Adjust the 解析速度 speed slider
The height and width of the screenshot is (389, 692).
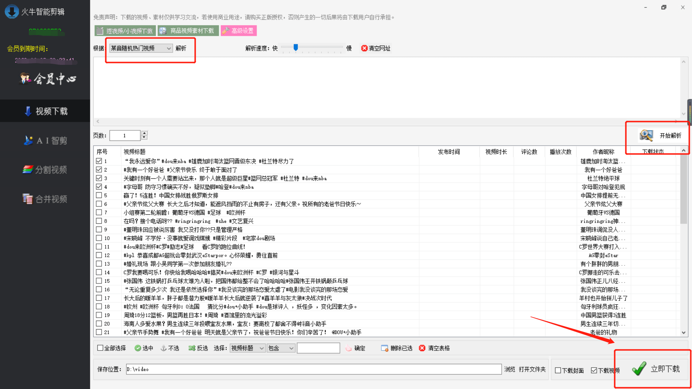coord(296,48)
